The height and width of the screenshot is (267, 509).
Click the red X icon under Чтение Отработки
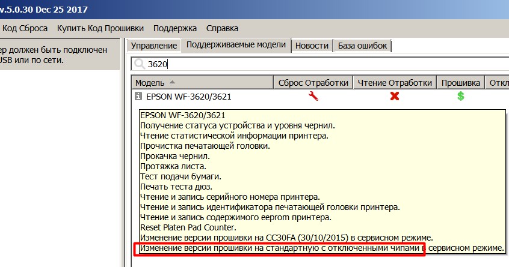[395, 96]
